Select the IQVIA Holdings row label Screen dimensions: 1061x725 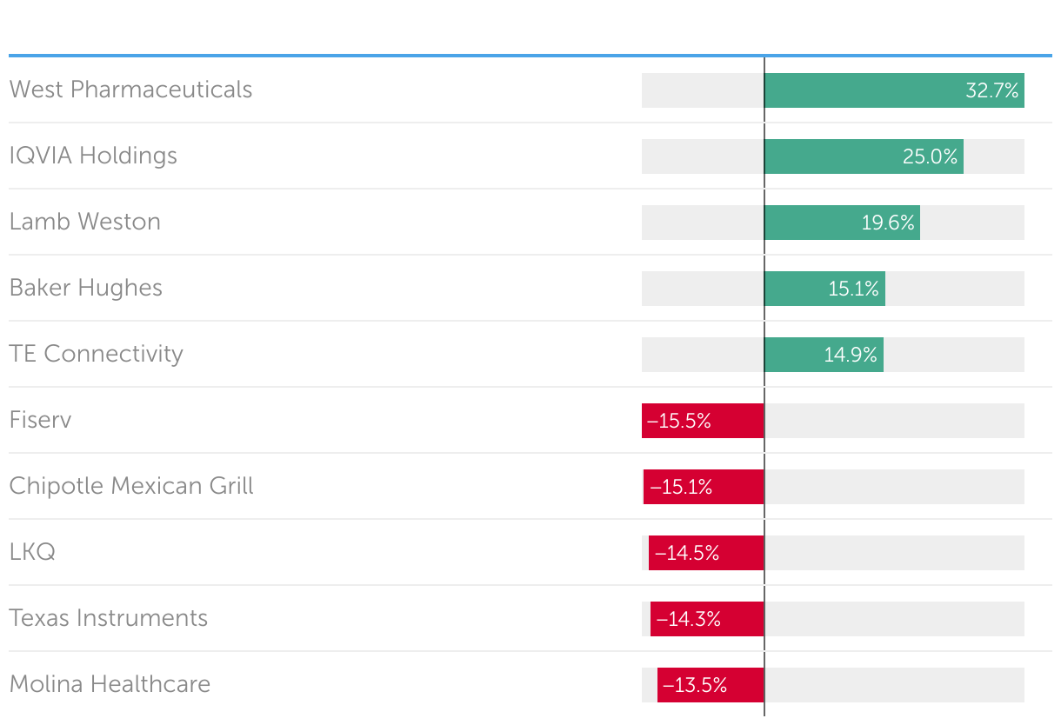click(93, 156)
